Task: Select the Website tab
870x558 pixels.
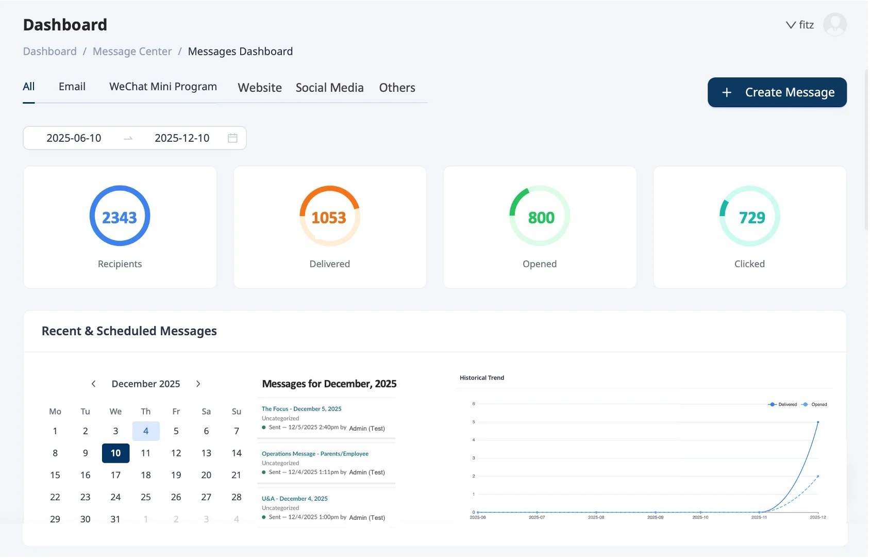Action: pyautogui.click(x=260, y=88)
